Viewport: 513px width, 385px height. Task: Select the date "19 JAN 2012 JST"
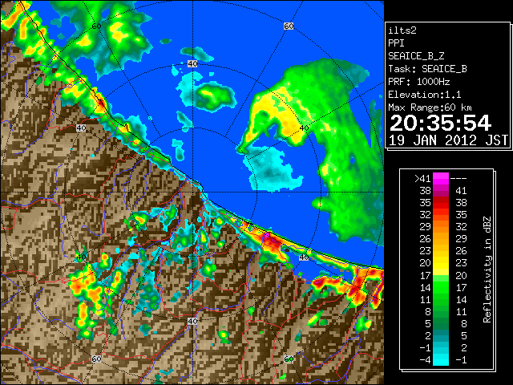449,140
